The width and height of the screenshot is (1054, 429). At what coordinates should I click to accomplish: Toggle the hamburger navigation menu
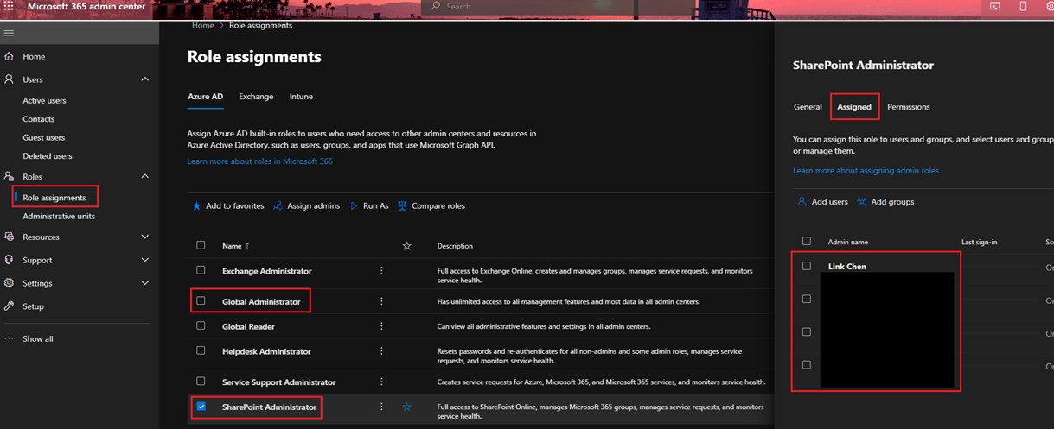pos(9,33)
